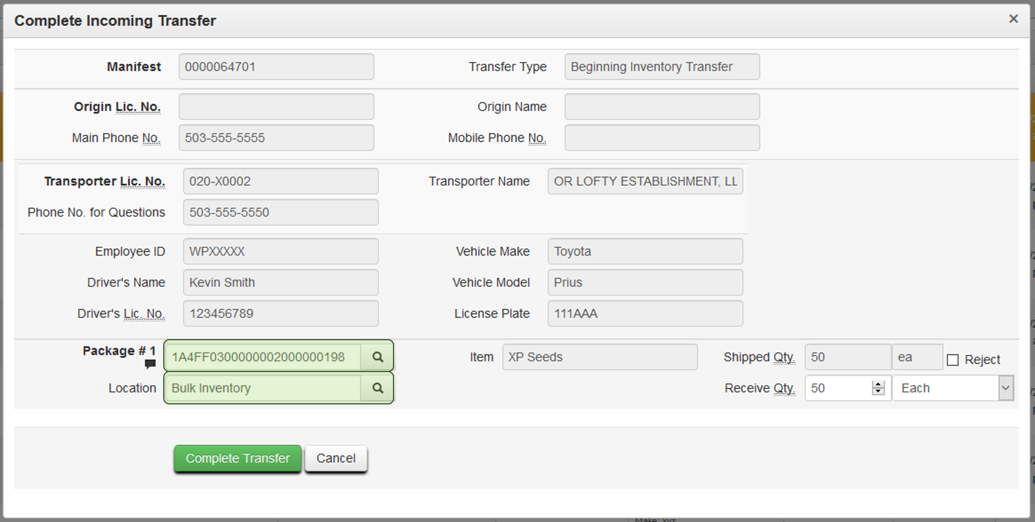Viewport: 1035px width, 522px height.
Task: Click the Receive Qty. number field
Action: (848, 388)
